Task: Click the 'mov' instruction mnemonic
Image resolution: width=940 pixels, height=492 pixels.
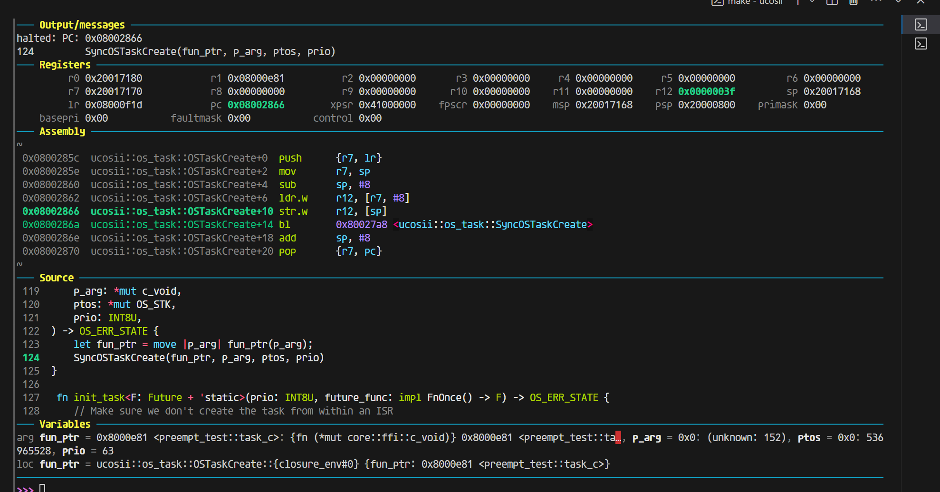Action: 288,171
